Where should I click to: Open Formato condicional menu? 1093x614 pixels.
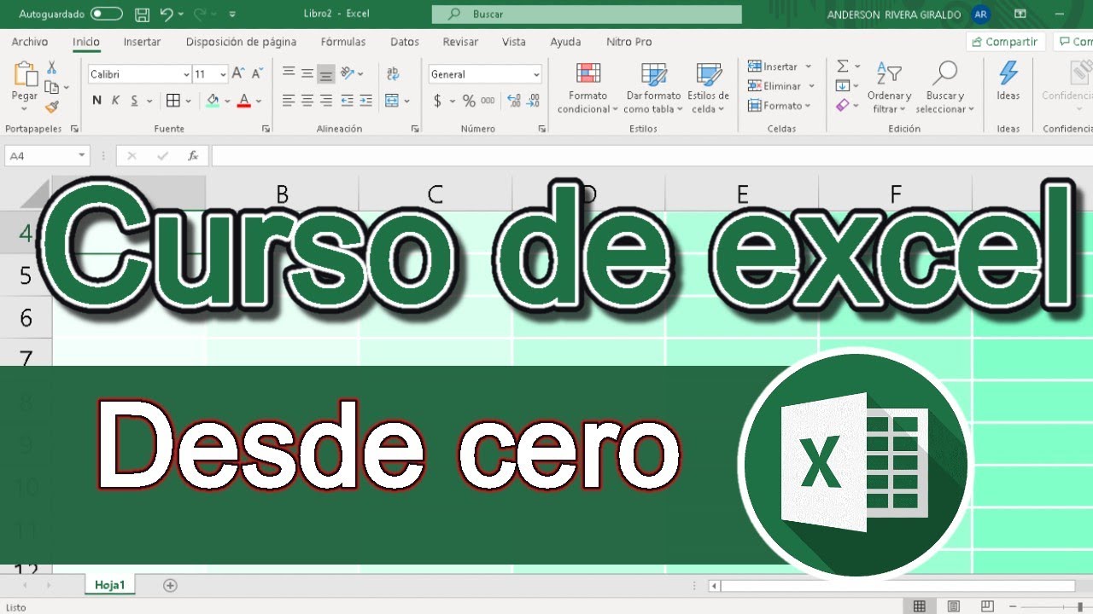coord(587,88)
